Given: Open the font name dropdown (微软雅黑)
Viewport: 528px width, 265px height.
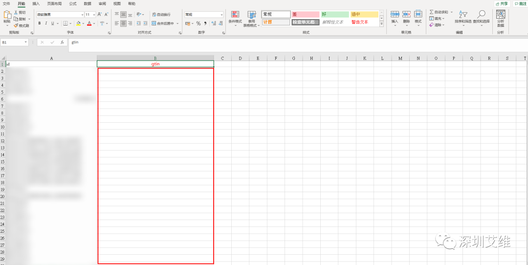Looking at the screenshot, I should click(83, 15).
